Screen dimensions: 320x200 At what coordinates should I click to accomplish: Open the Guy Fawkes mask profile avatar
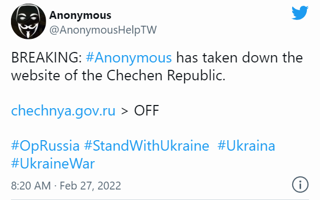(x=28, y=22)
